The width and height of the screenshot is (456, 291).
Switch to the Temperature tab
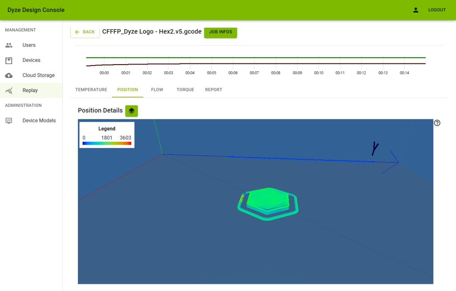tap(91, 90)
